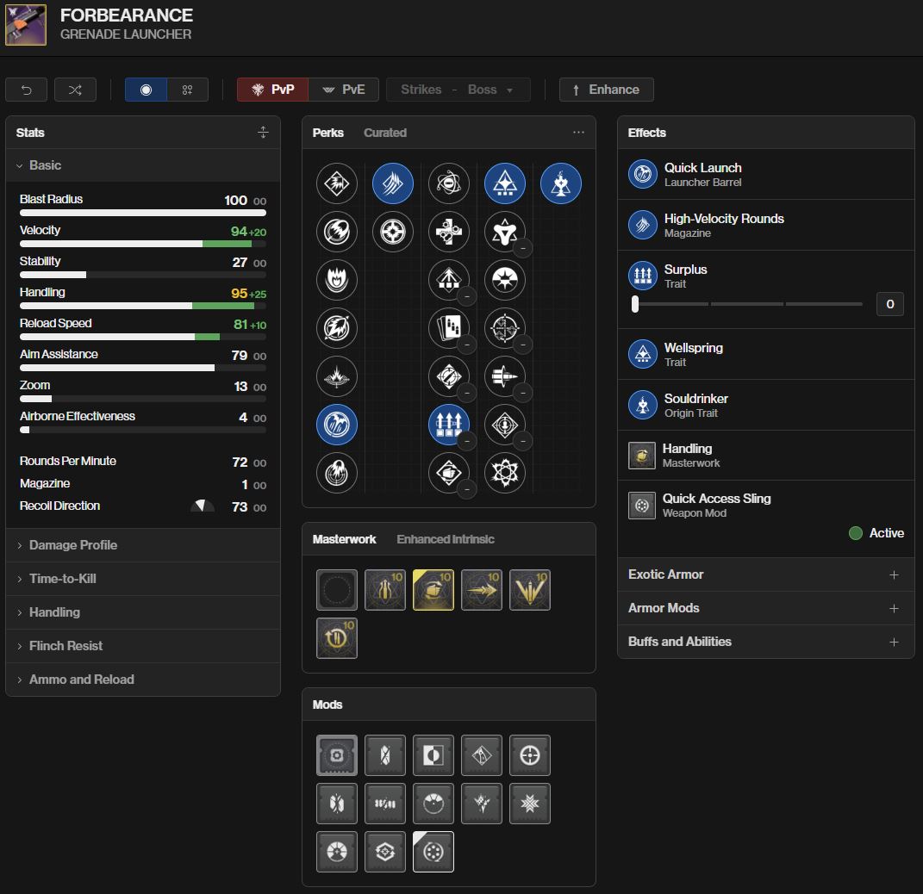
Task: Click the highlighted gold hand masterwork icon
Action: point(433,590)
